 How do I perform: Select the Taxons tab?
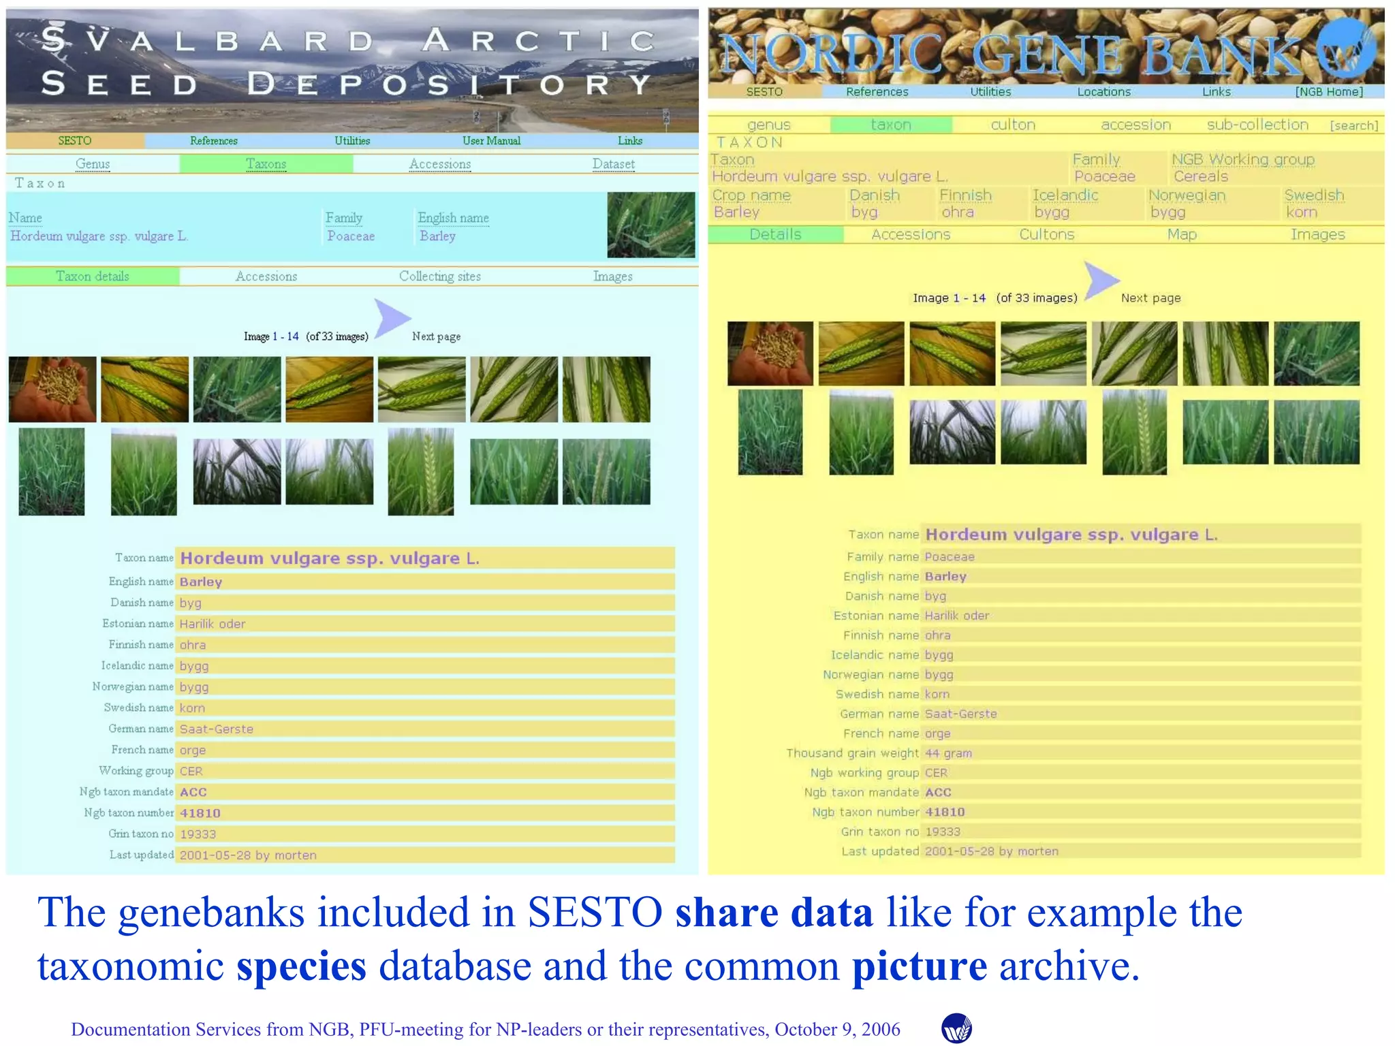coord(266,164)
